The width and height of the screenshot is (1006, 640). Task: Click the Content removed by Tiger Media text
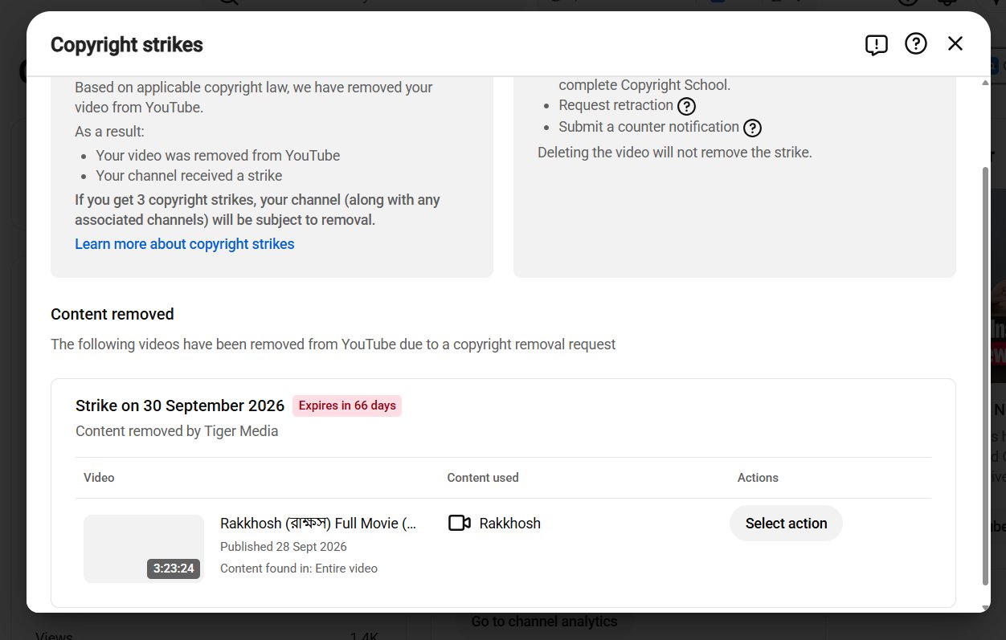(177, 431)
